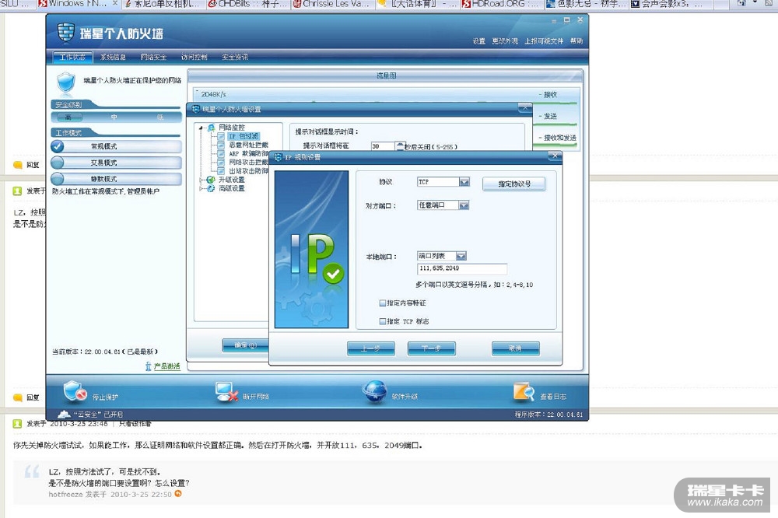This screenshot has width=778, height=518.
Task: Set security level to 低
Action: (x=159, y=117)
